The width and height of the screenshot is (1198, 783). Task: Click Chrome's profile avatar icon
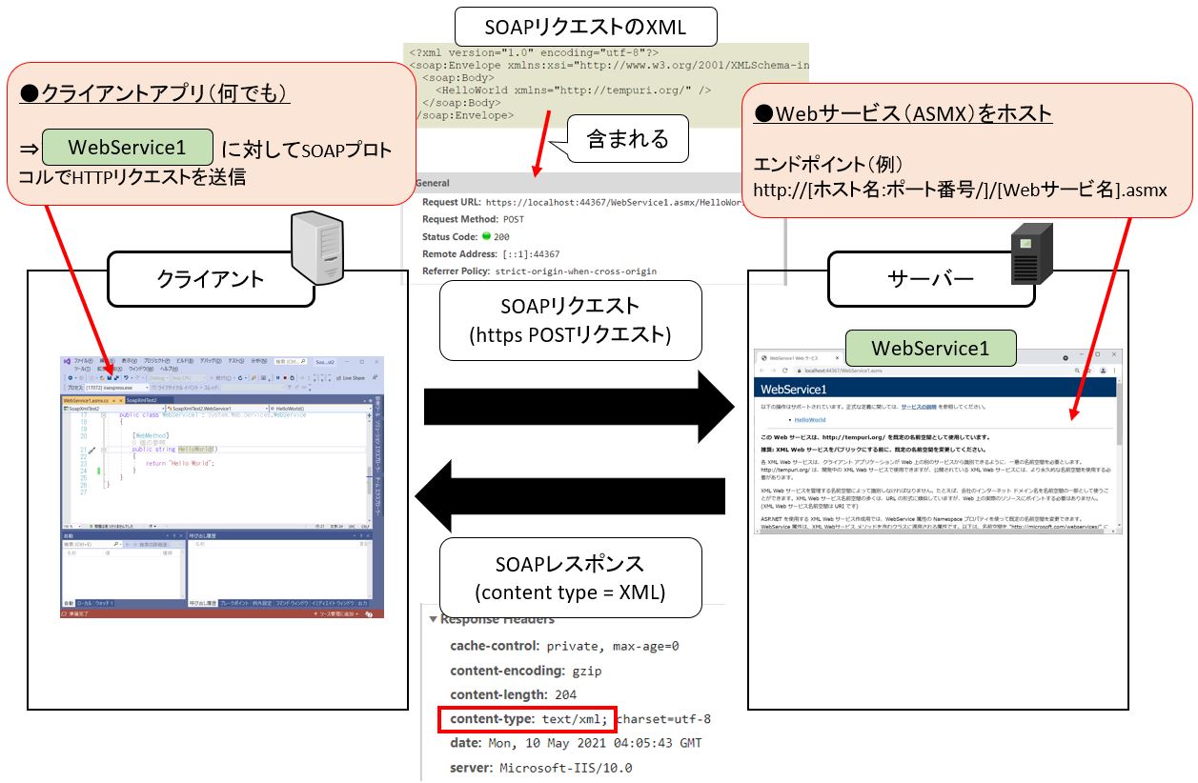pos(1104,370)
